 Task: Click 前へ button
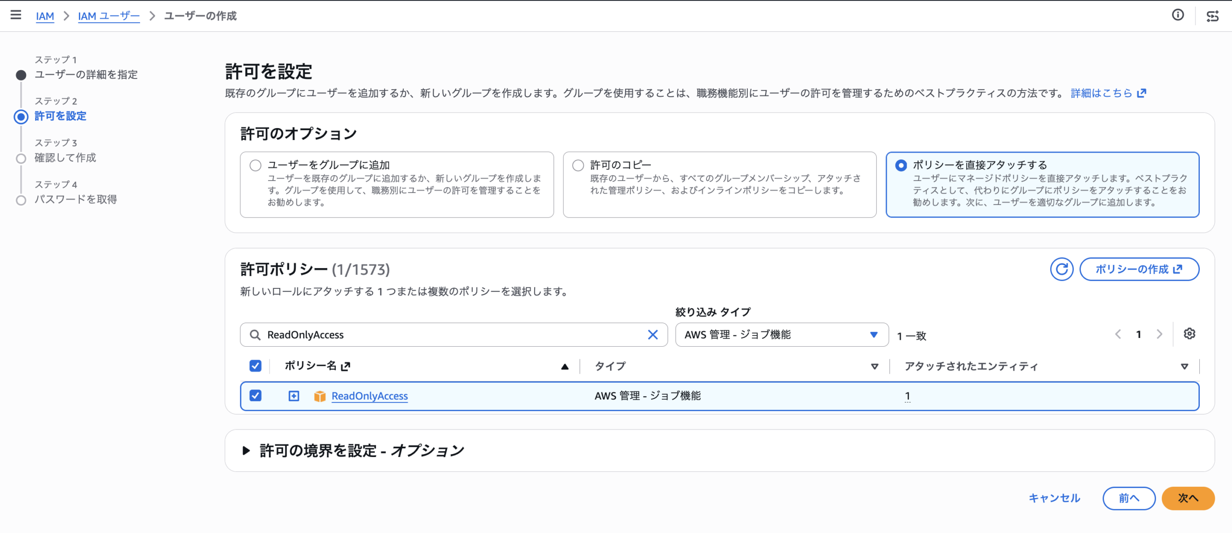[1129, 498]
